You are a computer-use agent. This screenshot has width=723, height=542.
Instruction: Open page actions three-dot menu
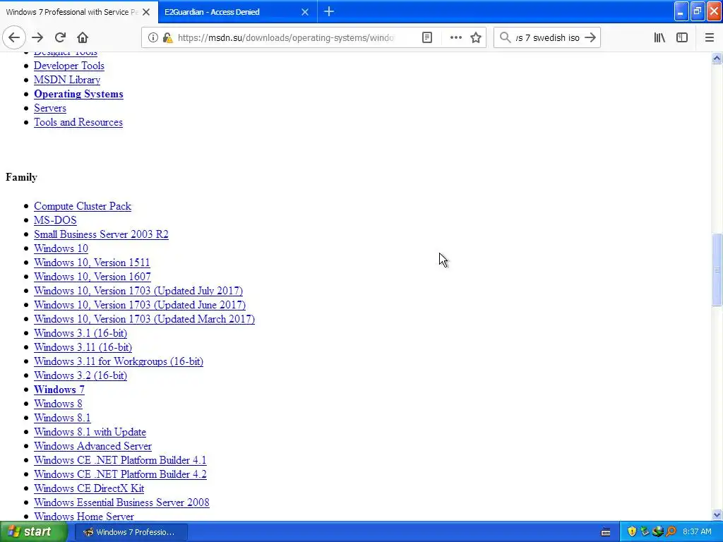[x=455, y=38]
